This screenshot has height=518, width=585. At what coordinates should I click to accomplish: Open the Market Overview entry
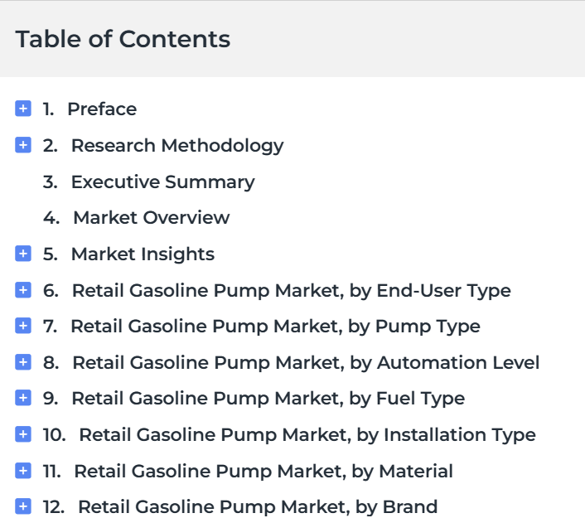(152, 218)
